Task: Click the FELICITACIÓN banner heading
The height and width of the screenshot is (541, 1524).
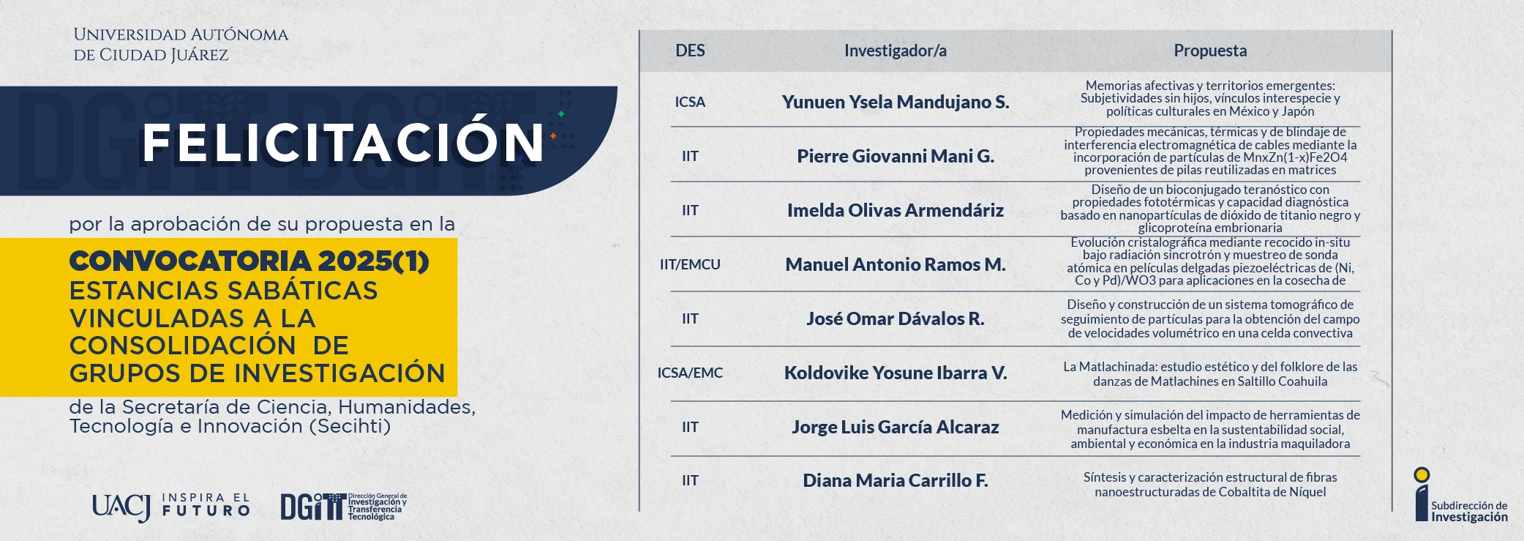Action: [x=343, y=142]
